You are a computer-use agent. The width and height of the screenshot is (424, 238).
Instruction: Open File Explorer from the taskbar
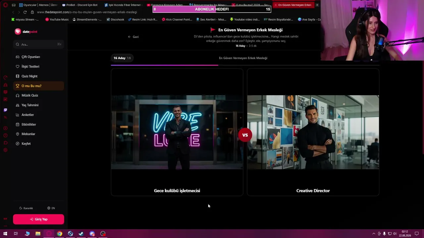(x=38, y=234)
